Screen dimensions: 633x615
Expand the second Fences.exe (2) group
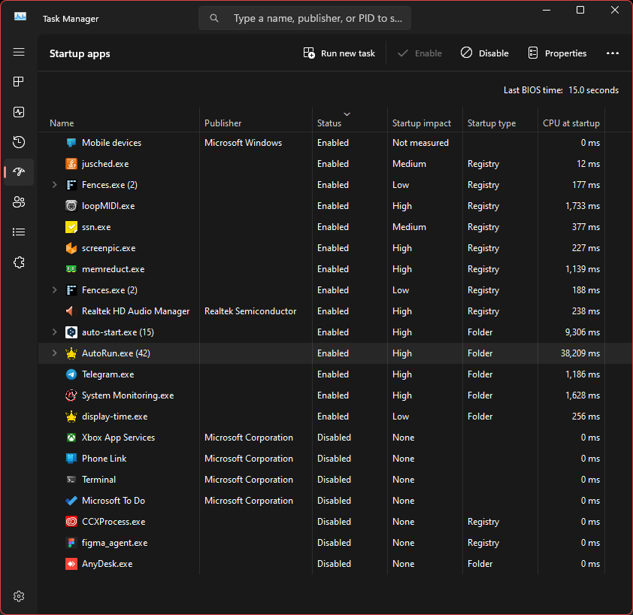54,290
